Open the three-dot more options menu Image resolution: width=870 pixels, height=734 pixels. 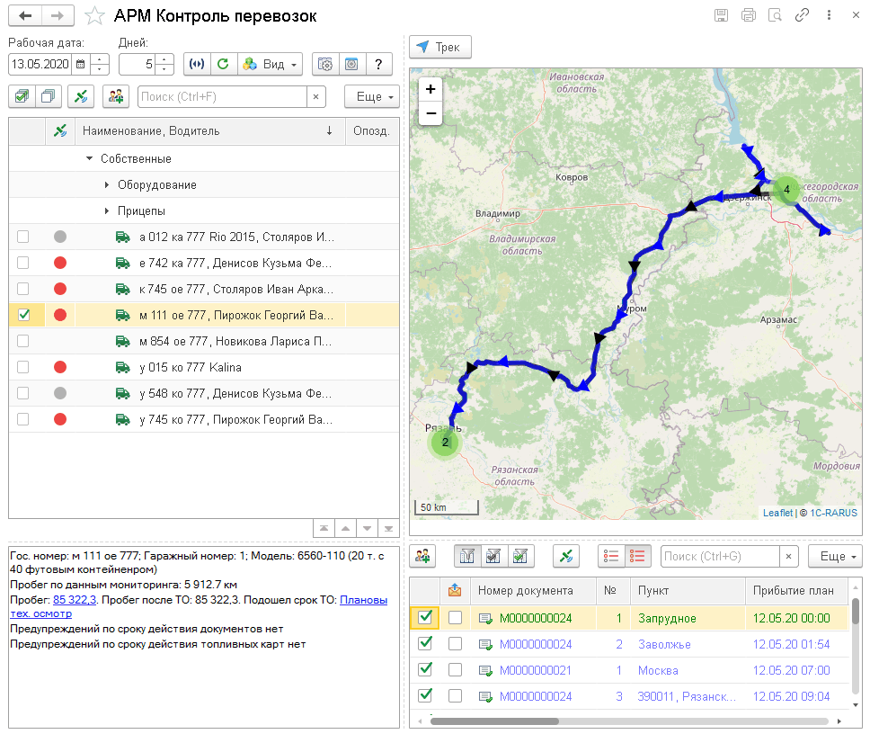click(829, 15)
